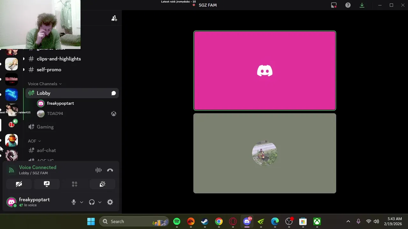The height and width of the screenshot is (229, 408).
Task: Click the Xbox icon next to TDAD94
Action: pyautogui.click(x=113, y=114)
